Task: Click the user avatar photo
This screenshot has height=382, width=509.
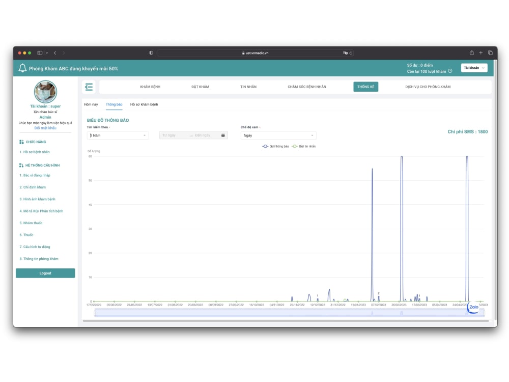Action: click(45, 92)
